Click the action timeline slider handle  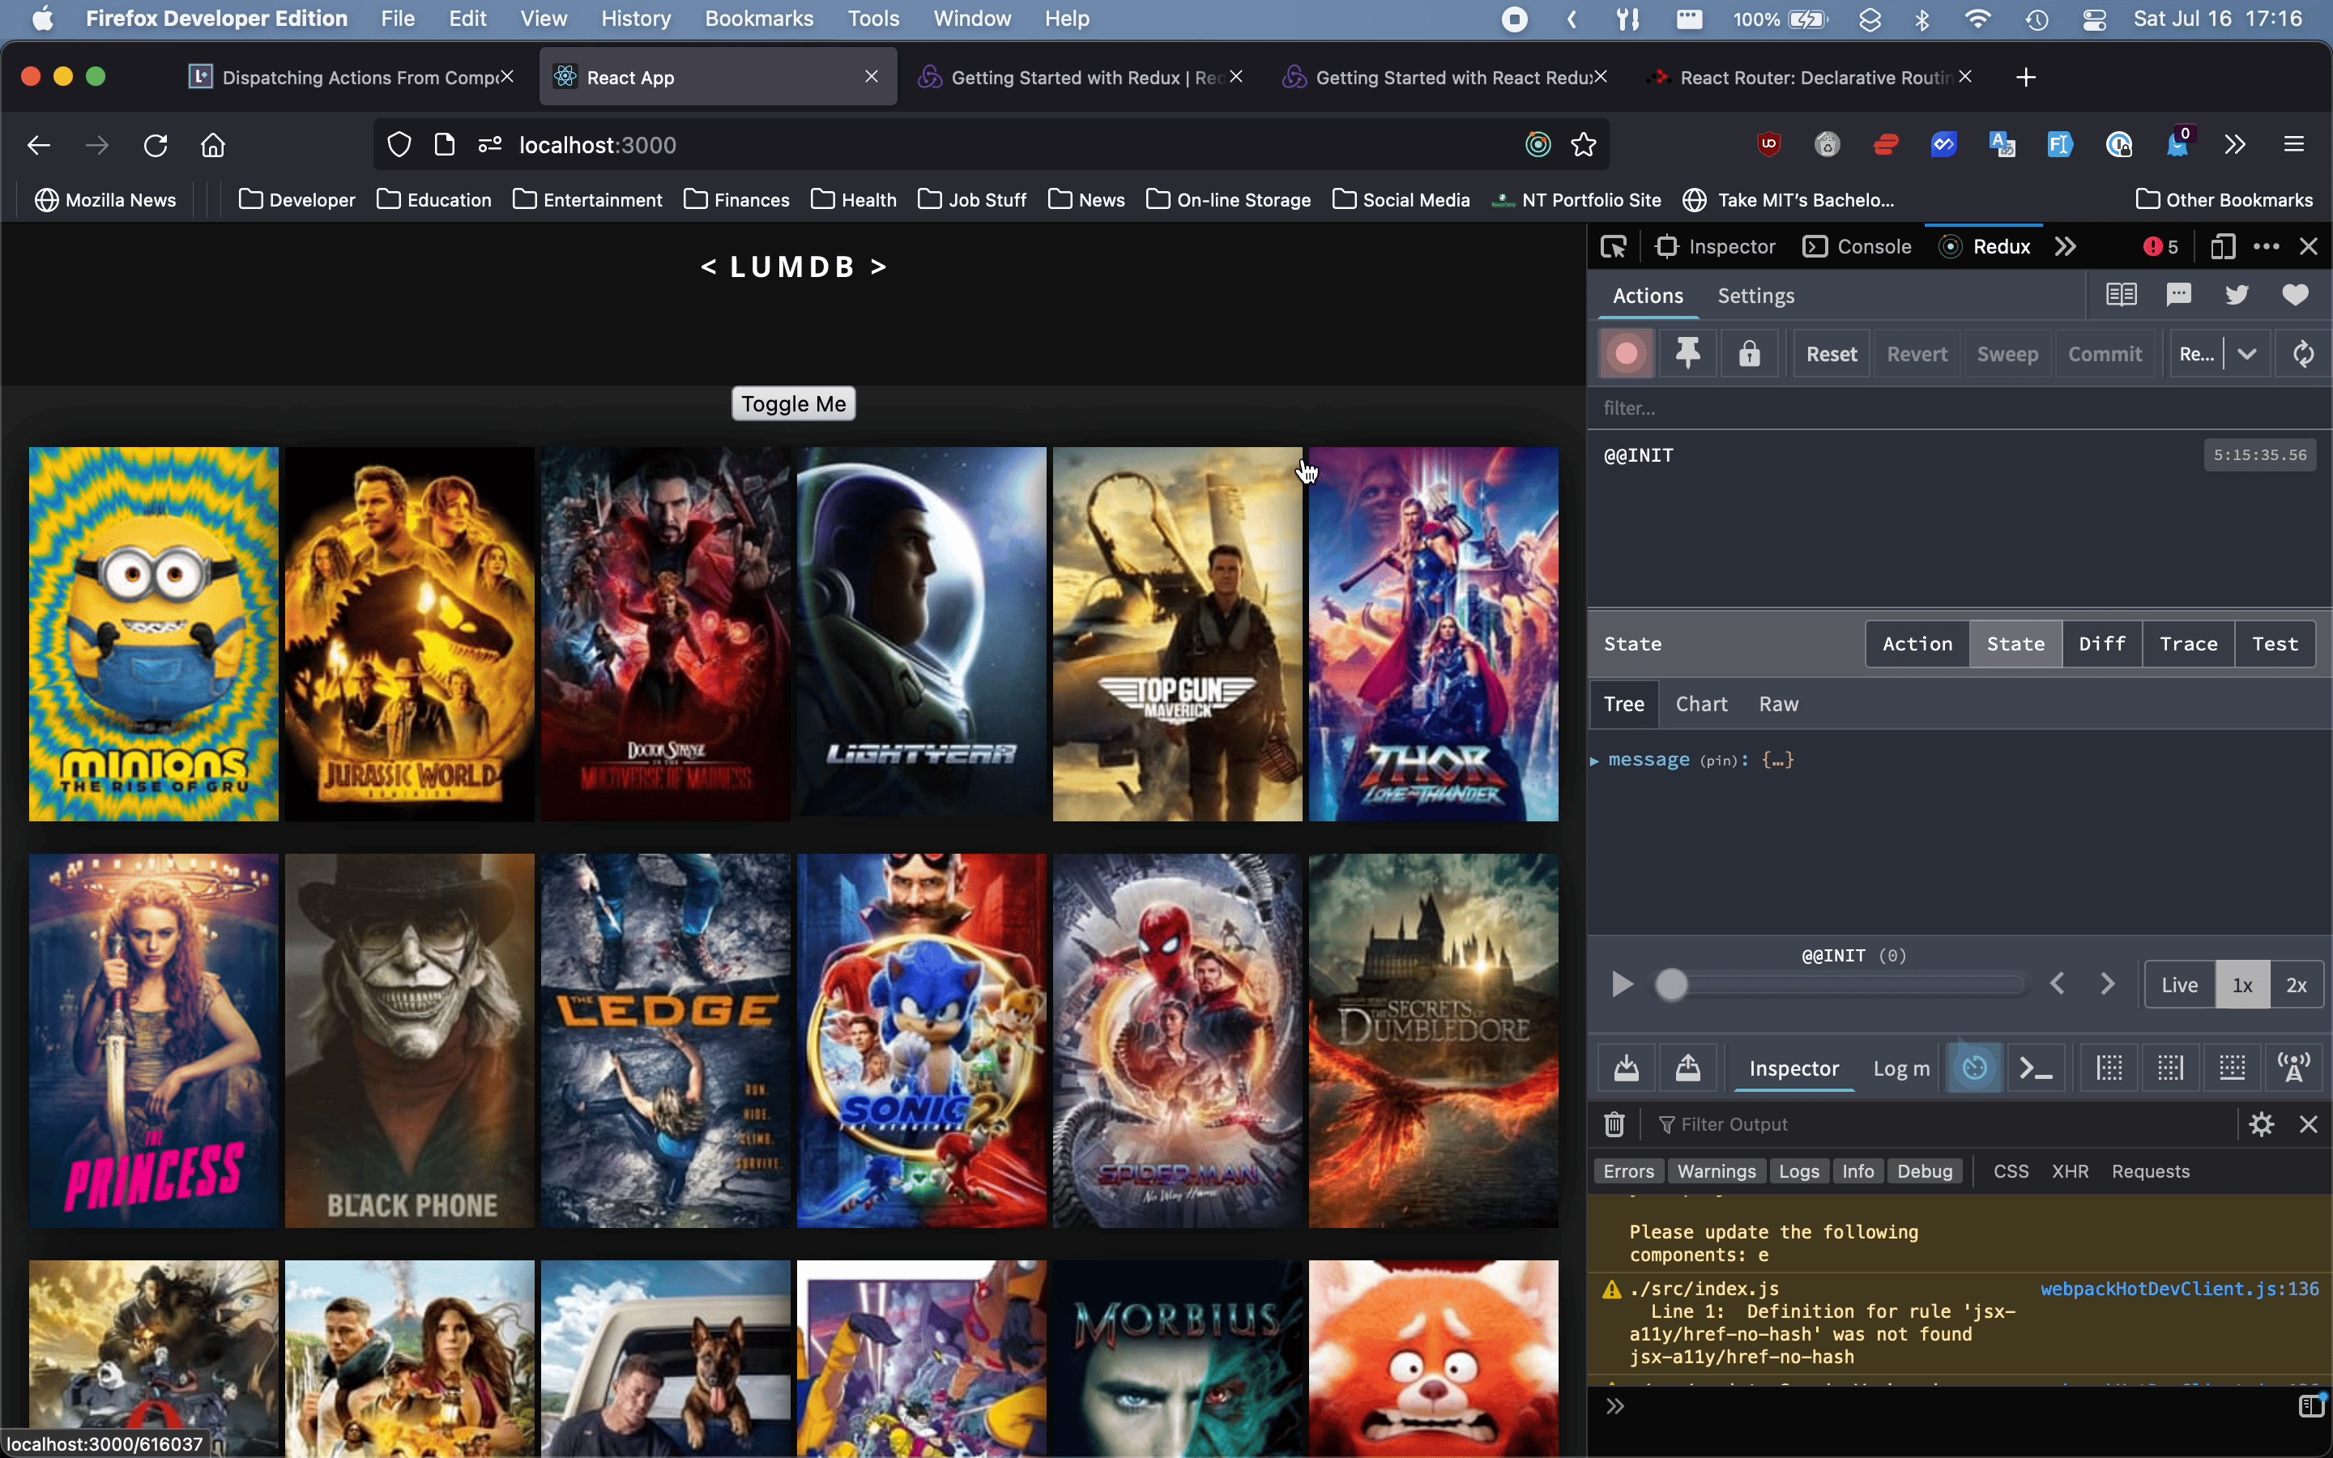[x=1672, y=984]
